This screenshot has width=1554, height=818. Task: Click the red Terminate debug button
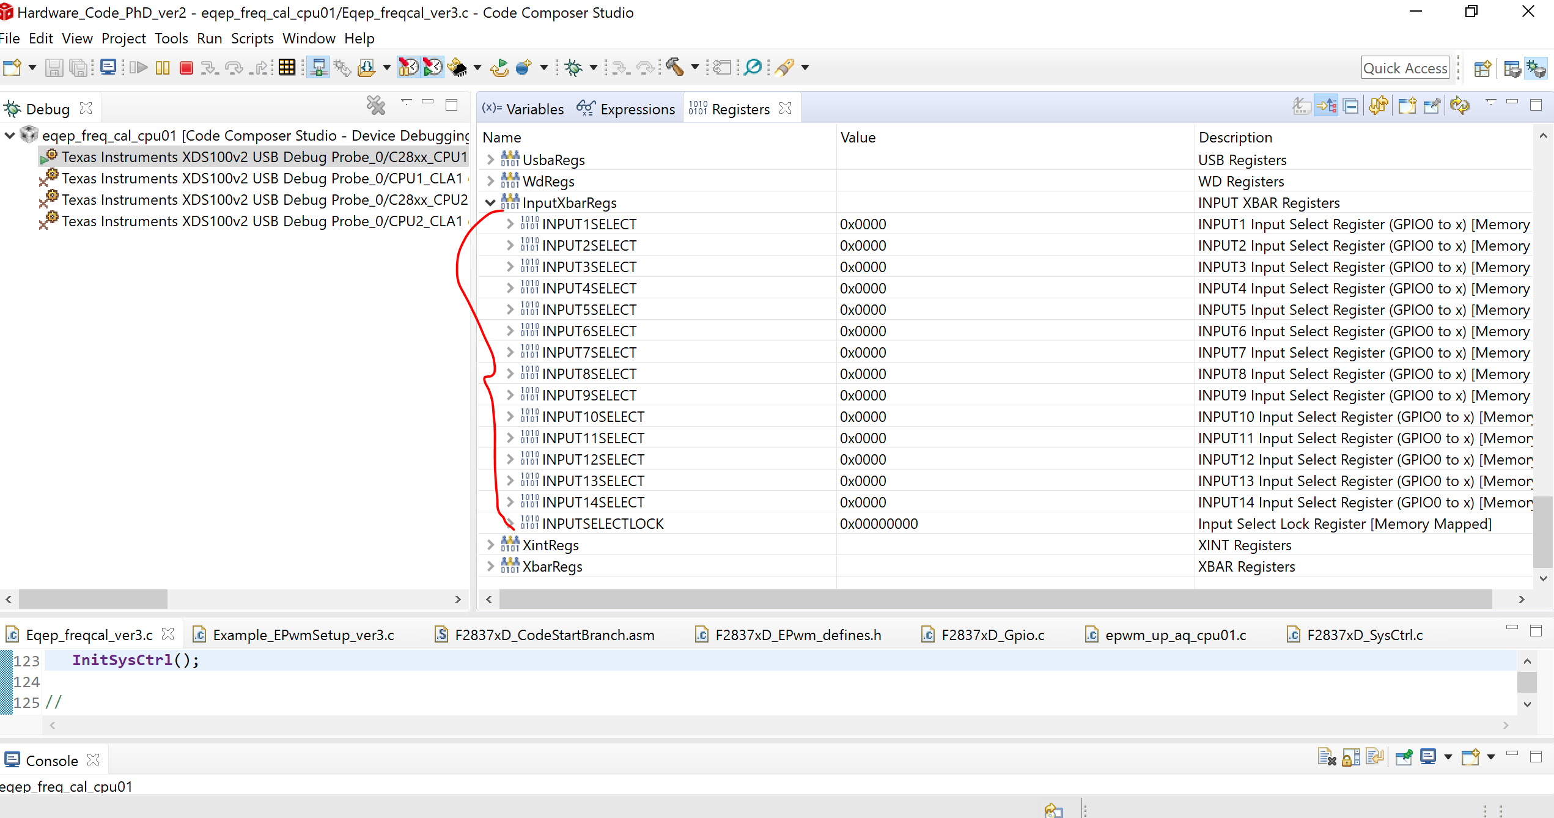186,67
